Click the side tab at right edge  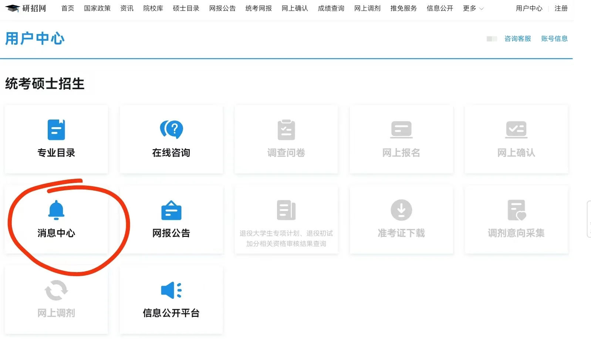589,219
